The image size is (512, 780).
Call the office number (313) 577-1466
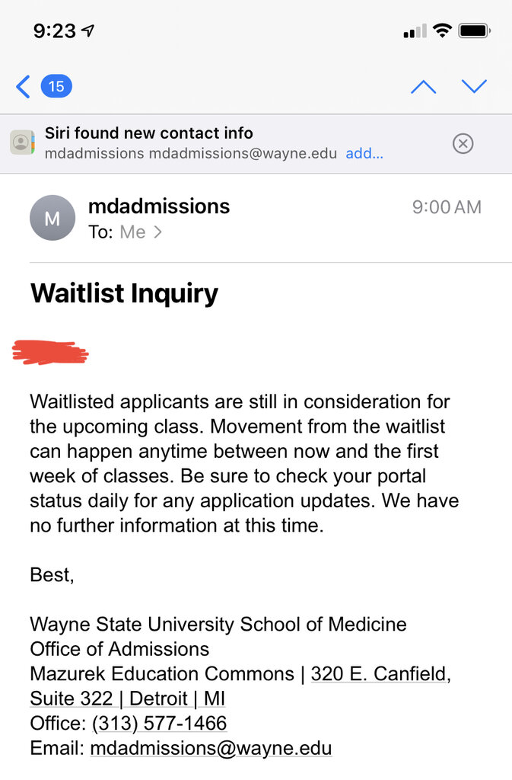[x=159, y=723]
